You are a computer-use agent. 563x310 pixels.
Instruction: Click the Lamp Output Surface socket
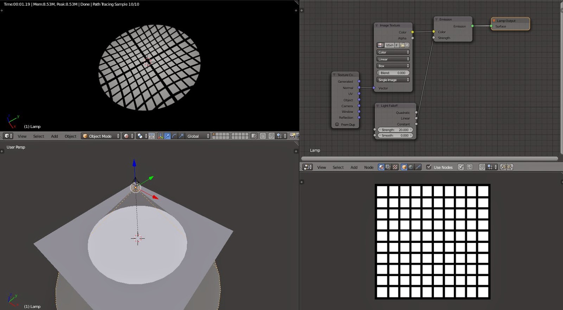coord(491,26)
